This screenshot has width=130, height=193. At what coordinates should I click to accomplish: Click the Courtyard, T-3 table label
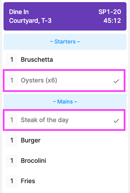point(30,21)
